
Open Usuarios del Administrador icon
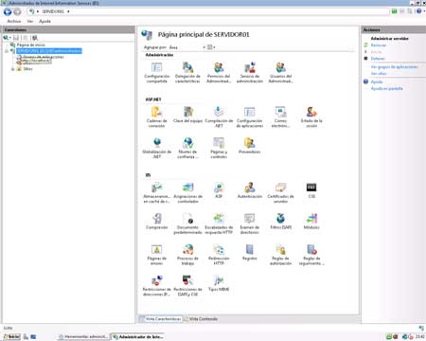point(280,73)
